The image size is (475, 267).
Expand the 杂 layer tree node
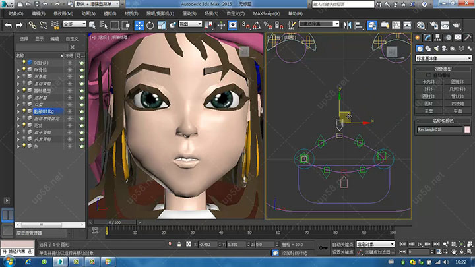[x=18, y=146]
